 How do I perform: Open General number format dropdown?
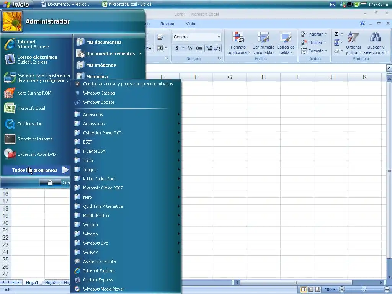[219, 37]
